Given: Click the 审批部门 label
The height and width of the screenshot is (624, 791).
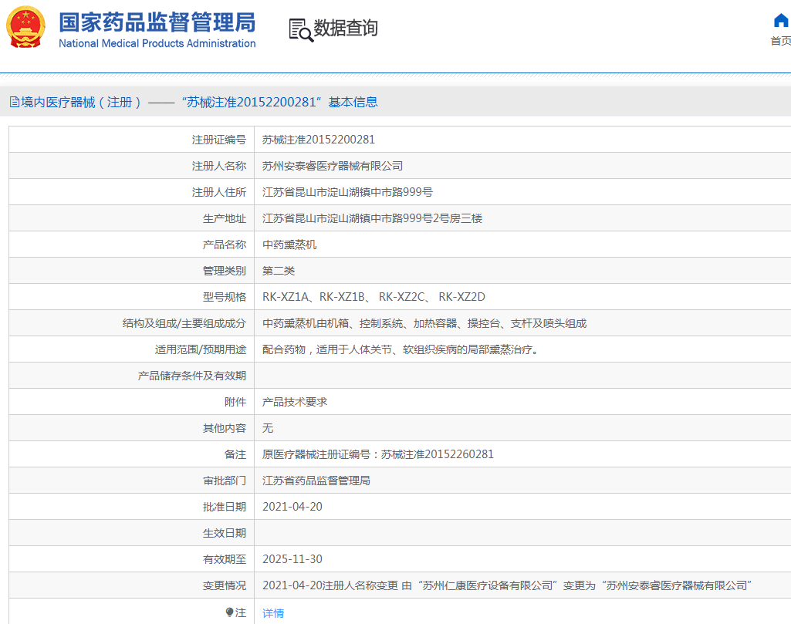Looking at the screenshot, I should tap(225, 481).
